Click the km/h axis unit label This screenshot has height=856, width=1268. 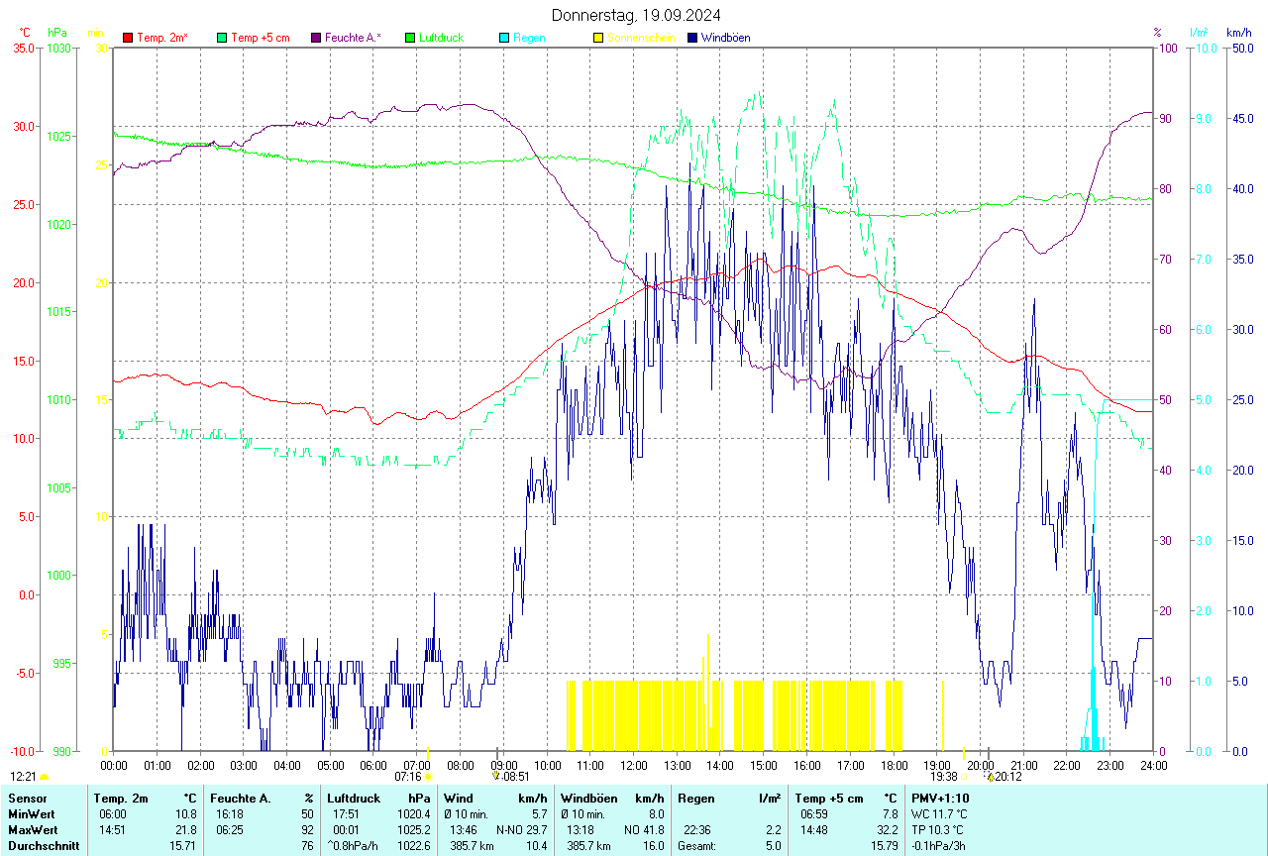pyautogui.click(x=1239, y=33)
